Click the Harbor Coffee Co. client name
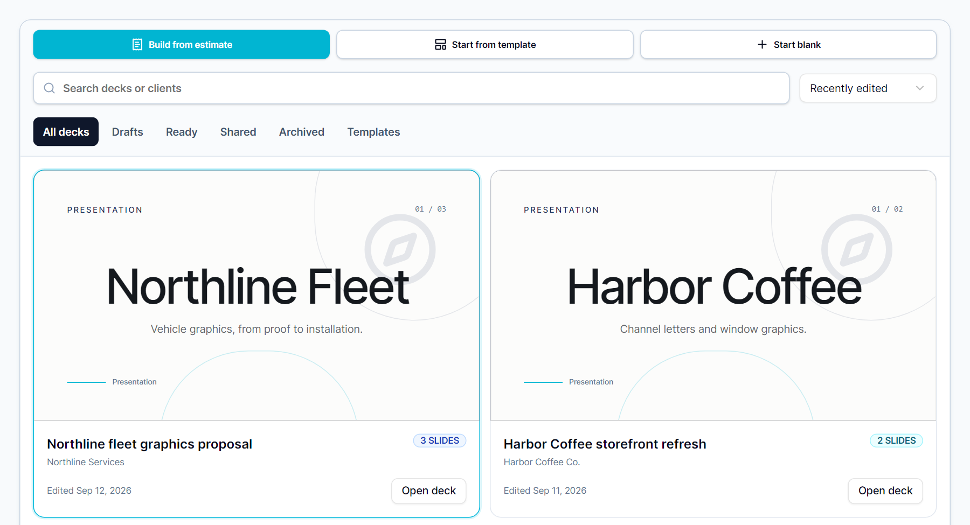 point(542,462)
